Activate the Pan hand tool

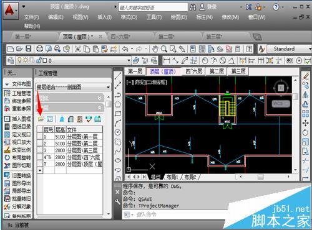(155, 49)
